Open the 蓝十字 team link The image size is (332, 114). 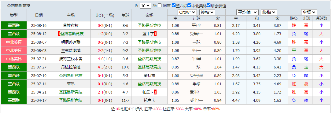(x=148, y=34)
